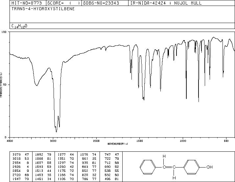Image resolution: width=235 pixels, height=182 pixels.
Task: Click peak table entry 722
Action: click(x=107, y=159)
